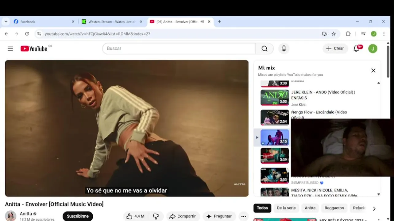Viewport: 394px width, 221px height.
Task: Reload the current page
Action: coord(27,34)
